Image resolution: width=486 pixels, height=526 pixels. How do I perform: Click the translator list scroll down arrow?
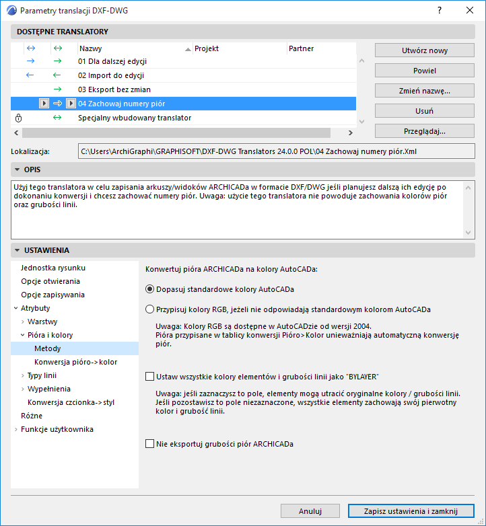362,122
